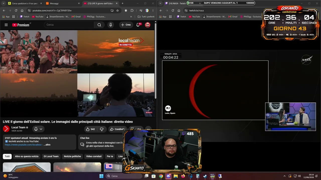Open File Explorer from the taskbar
Image resolution: width=321 pixels, height=180 pixels.
[x=176, y=176]
